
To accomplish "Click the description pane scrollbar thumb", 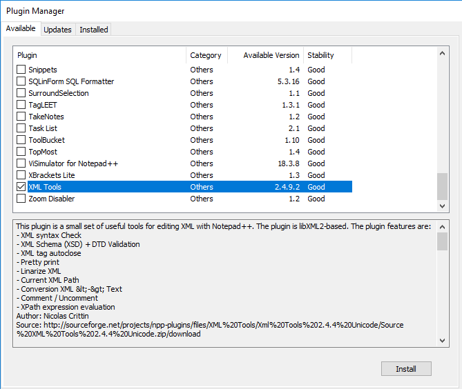I will point(442,241).
